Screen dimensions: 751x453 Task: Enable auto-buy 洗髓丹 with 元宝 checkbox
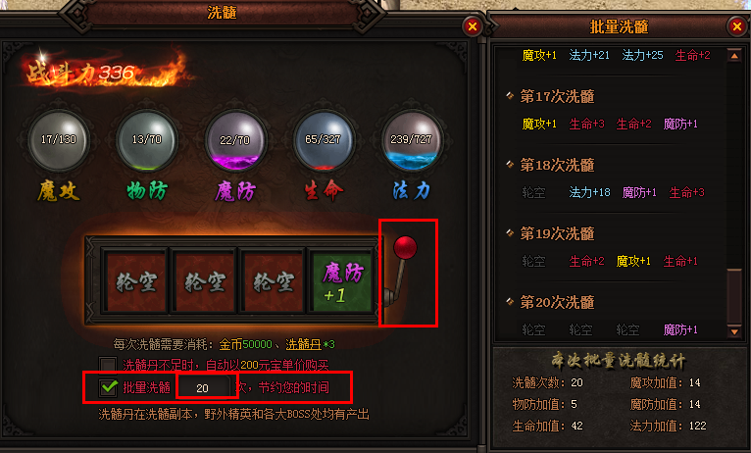tap(108, 365)
